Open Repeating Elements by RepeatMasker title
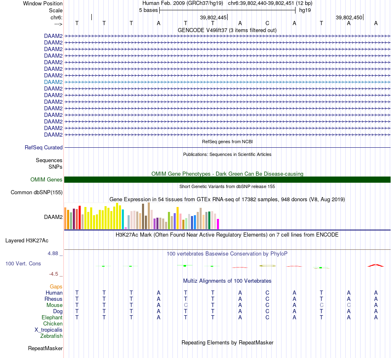Screen dimensions: 391x358 pyautogui.click(x=228, y=342)
